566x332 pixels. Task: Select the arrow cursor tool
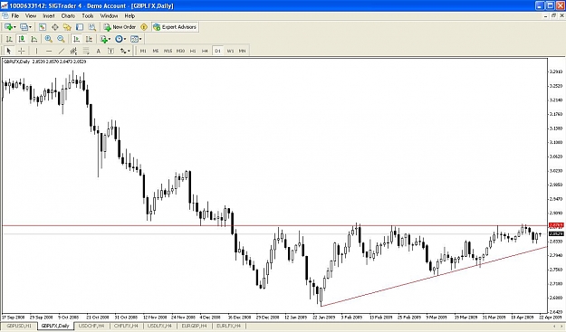[x=9, y=51]
